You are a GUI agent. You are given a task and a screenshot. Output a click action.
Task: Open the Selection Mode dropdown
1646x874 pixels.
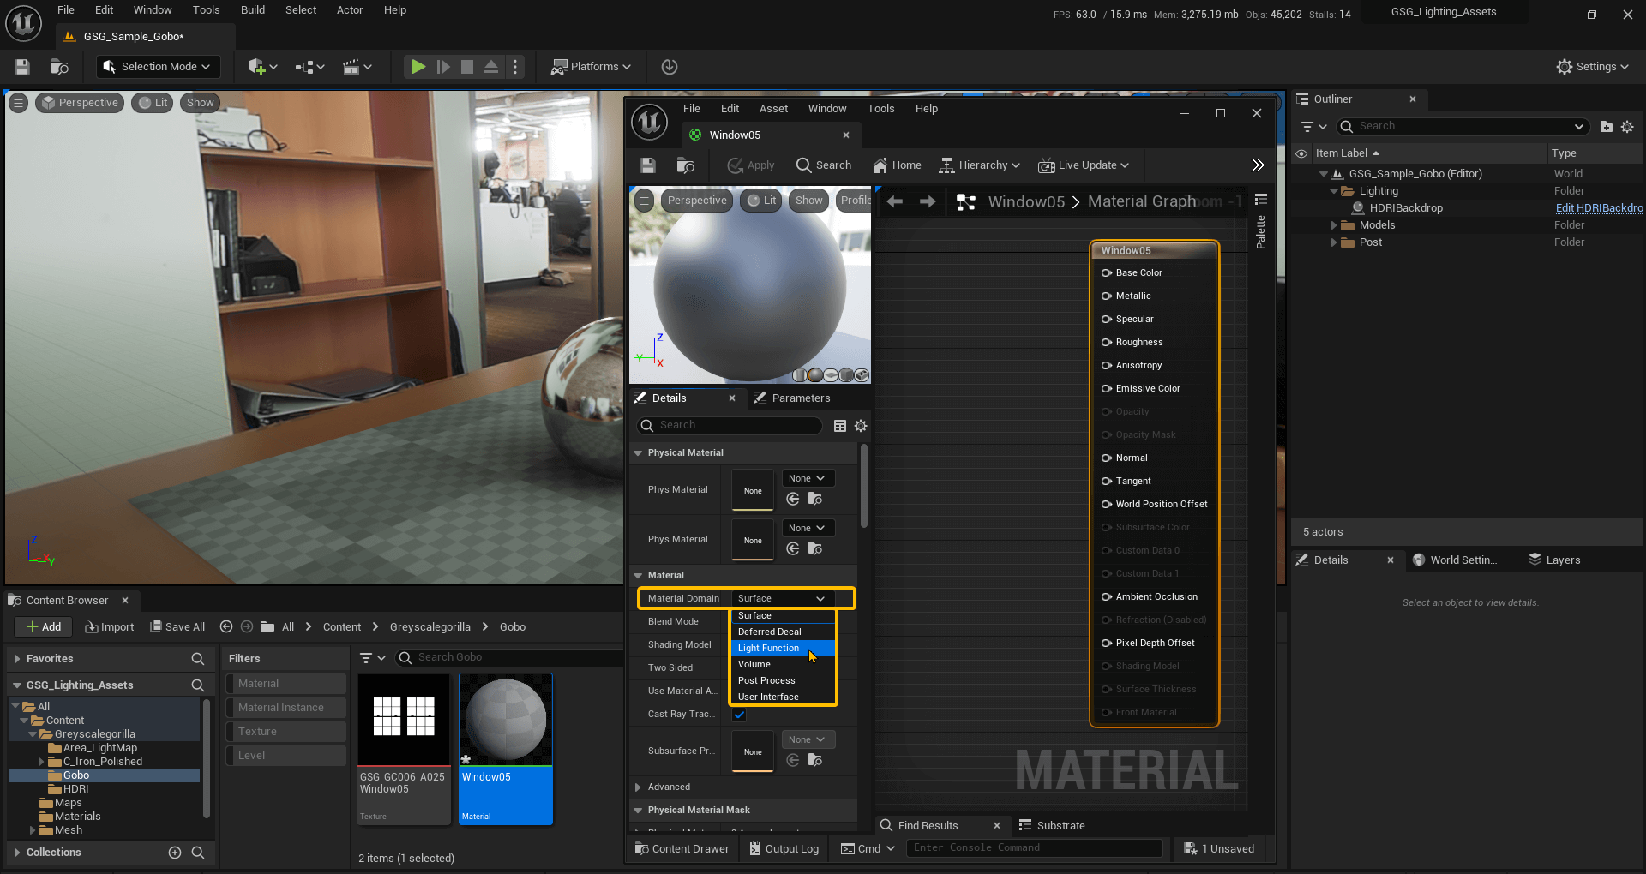157,67
